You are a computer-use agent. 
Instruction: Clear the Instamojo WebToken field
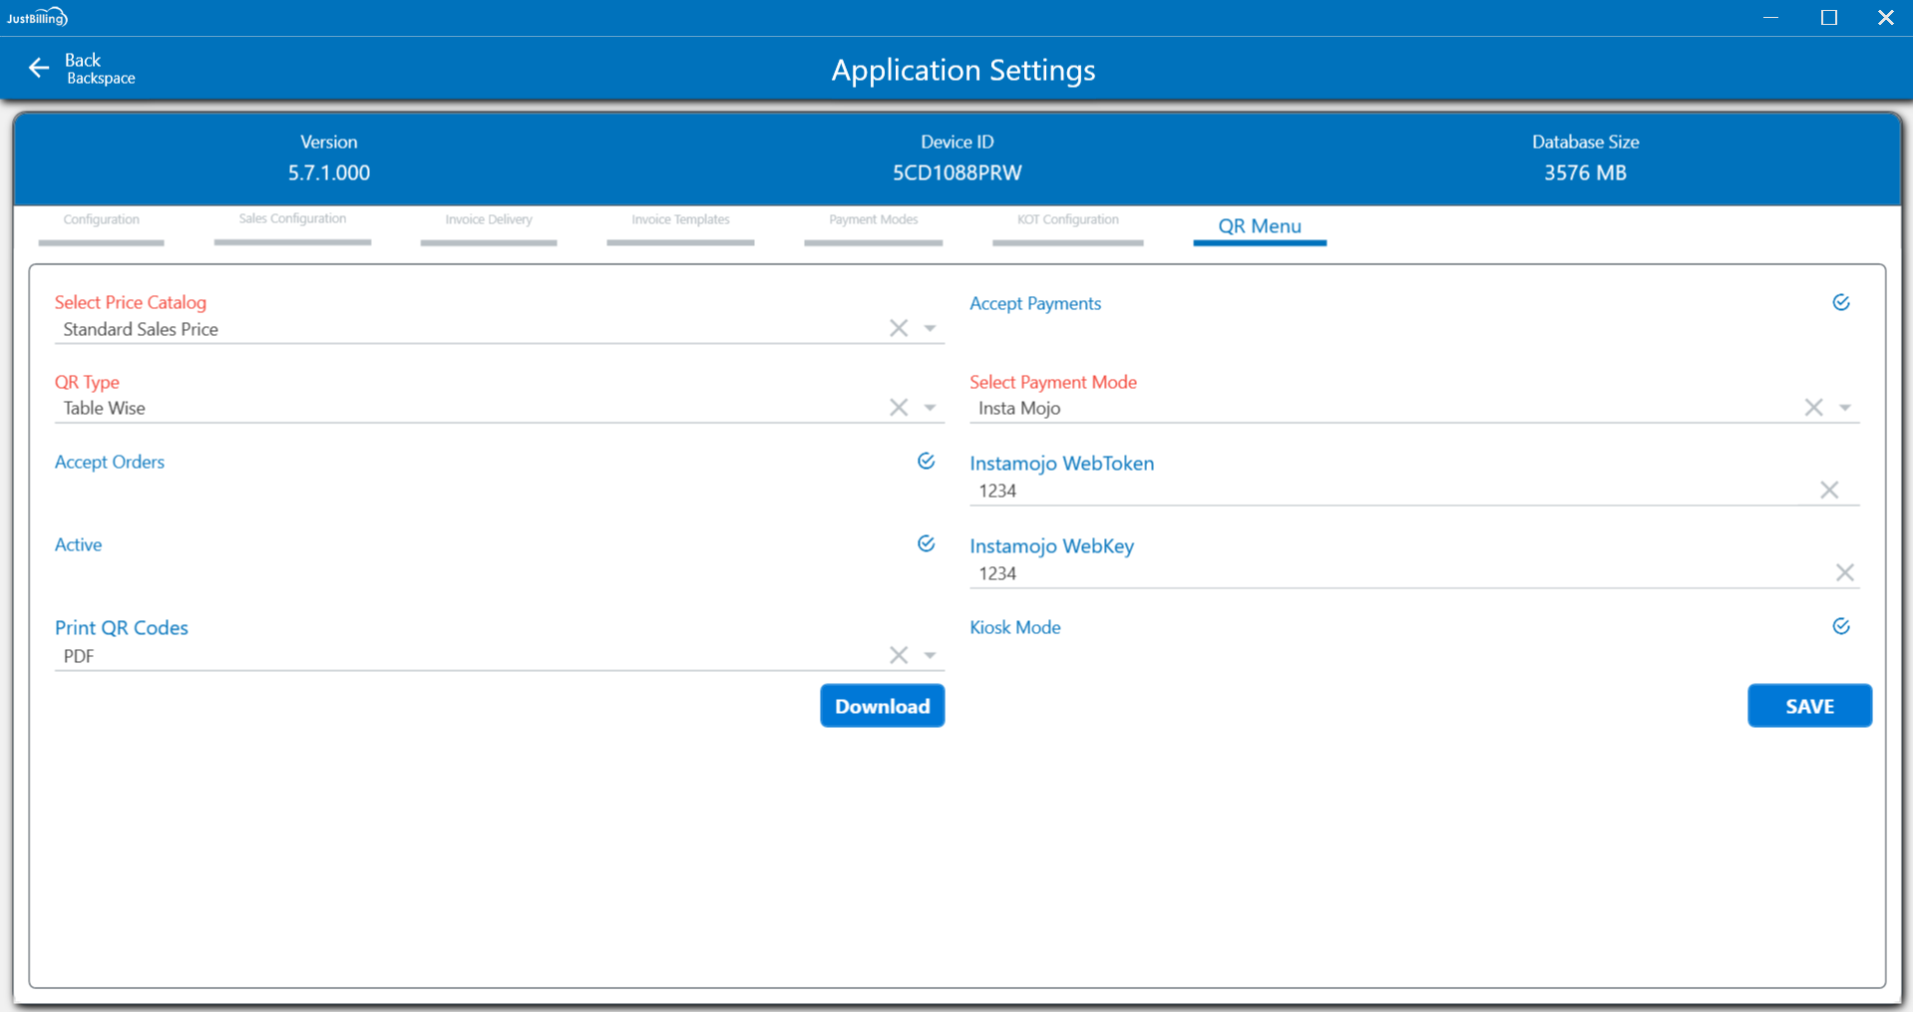click(x=1828, y=490)
